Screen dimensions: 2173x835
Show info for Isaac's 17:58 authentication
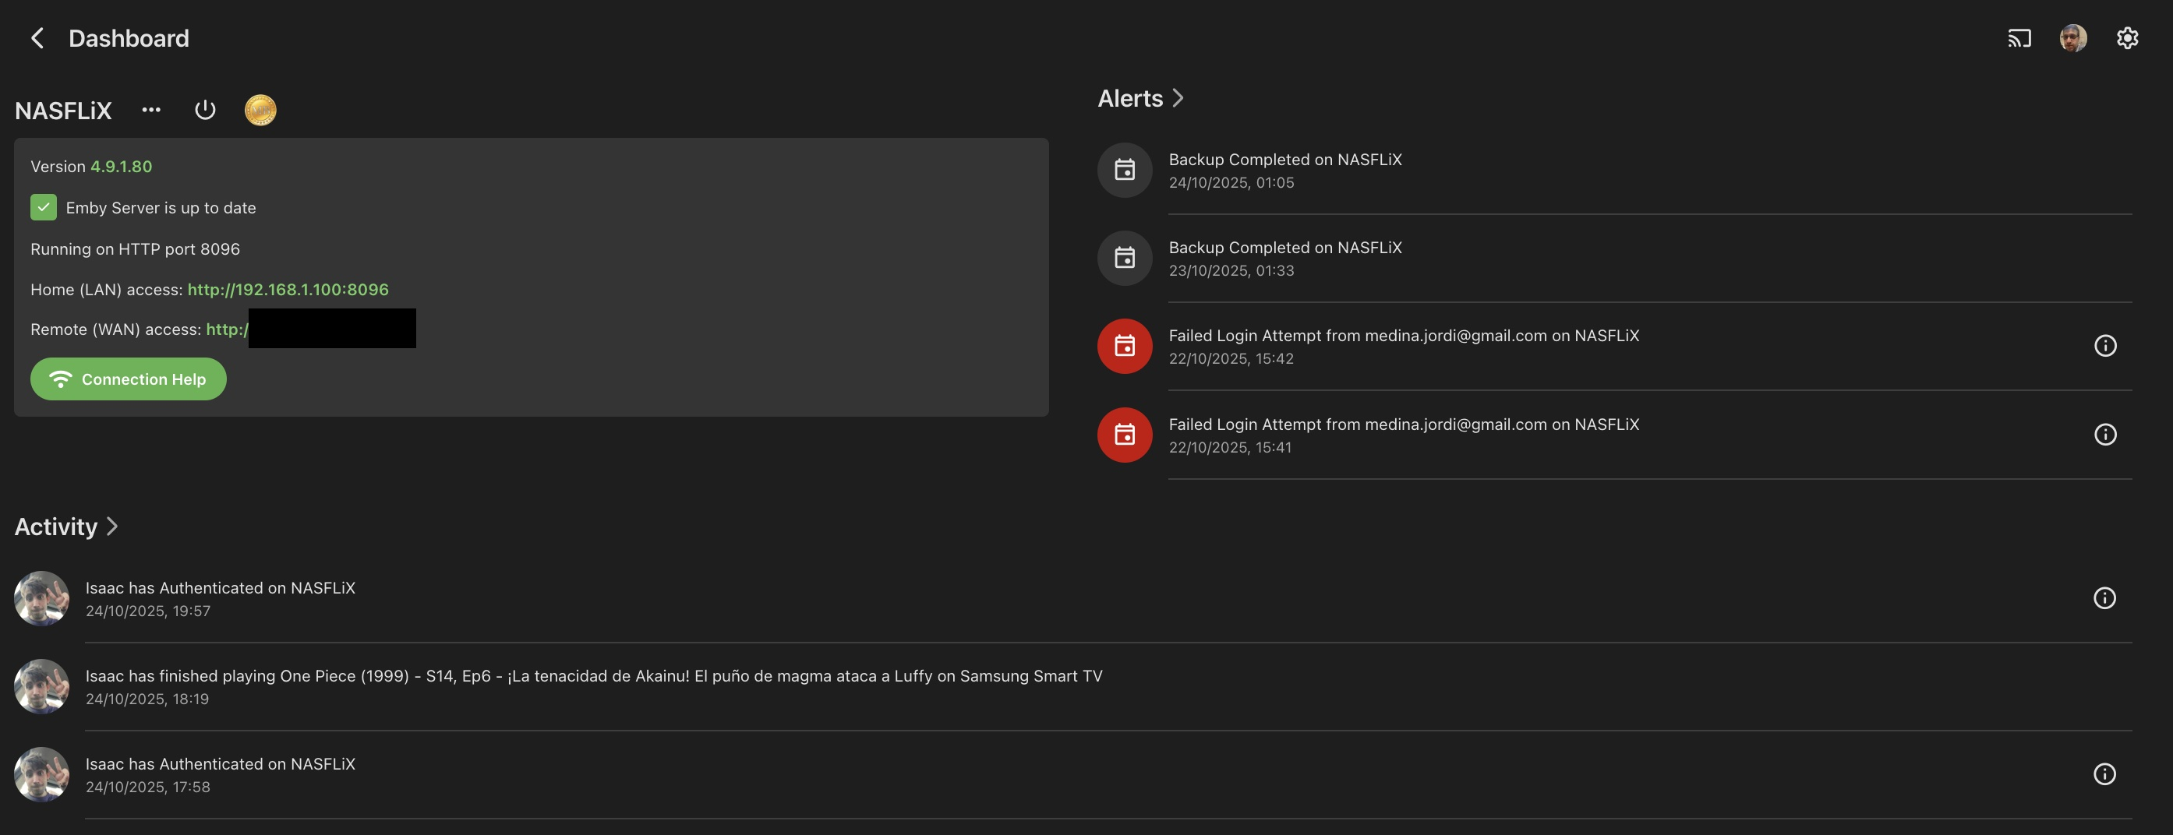[2104, 774]
